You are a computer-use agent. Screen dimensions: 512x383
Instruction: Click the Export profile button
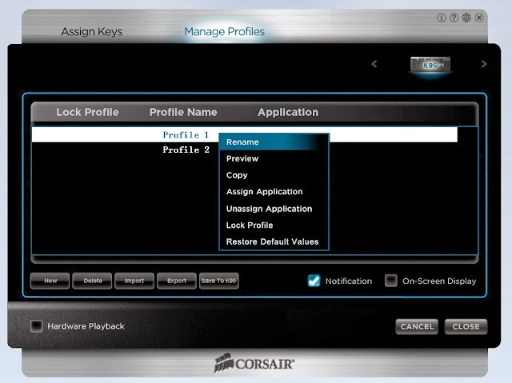(x=177, y=281)
